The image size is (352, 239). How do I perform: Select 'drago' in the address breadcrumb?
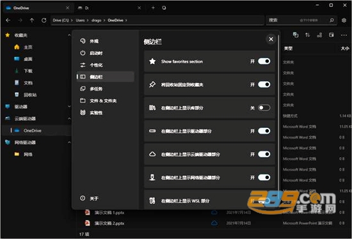pos(96,20)
